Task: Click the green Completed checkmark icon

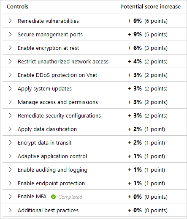Action: pyautogui.click(x=53, y=197)
